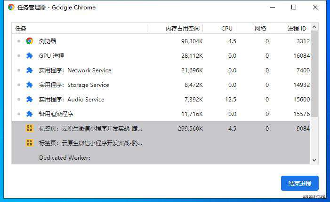Select the GPU 进程 task row
Viewport: 330px width, 202px height.
coord(161,55)
